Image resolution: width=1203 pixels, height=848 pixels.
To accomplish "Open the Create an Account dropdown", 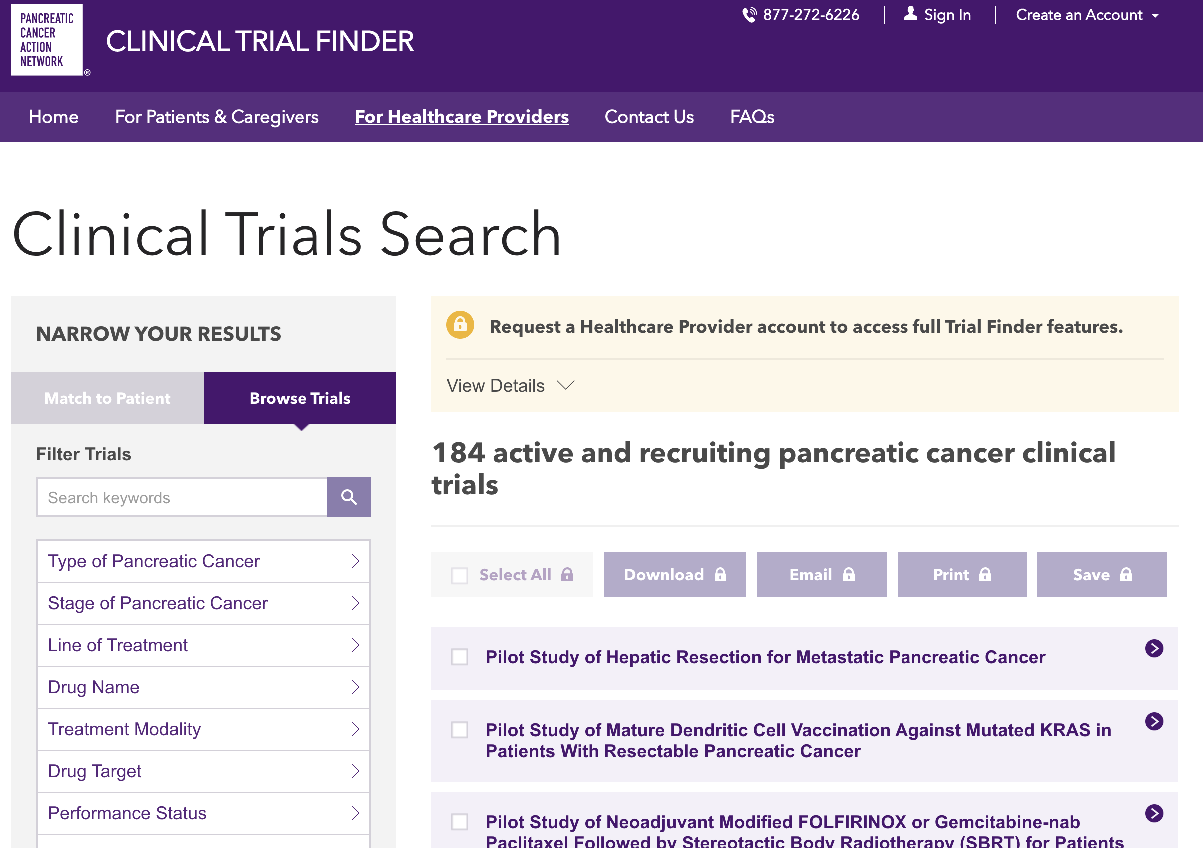I will tap(1087, 15).
